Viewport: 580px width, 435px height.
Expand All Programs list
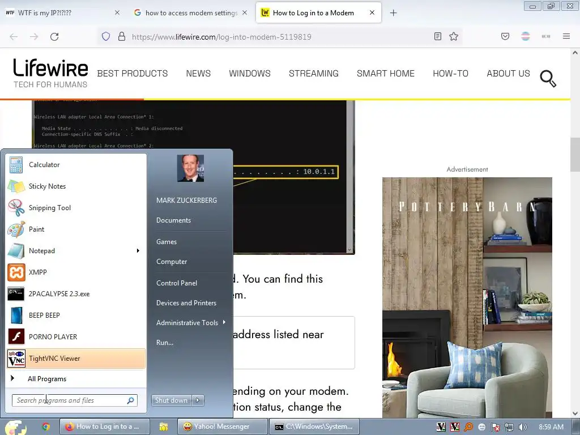pos(76,379)
